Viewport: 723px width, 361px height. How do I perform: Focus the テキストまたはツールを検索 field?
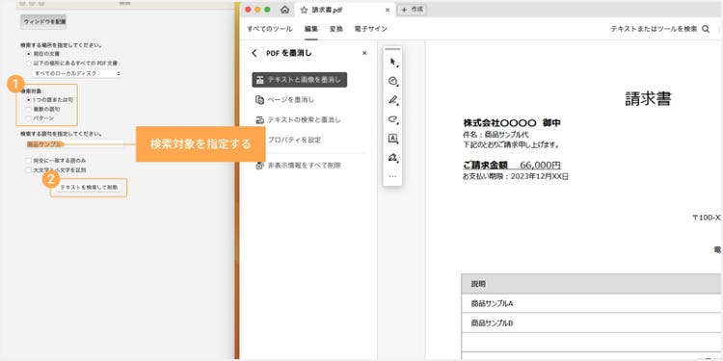(654, 29)
